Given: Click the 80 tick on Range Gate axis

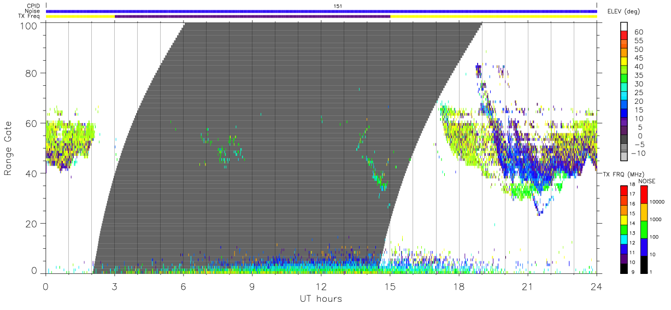Looking at the screenshot, I should [x=31, y=73].
